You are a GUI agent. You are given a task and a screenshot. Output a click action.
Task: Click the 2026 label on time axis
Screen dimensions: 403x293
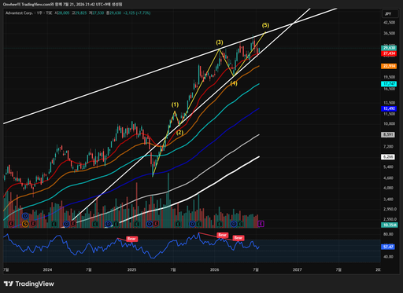[215, 269]
